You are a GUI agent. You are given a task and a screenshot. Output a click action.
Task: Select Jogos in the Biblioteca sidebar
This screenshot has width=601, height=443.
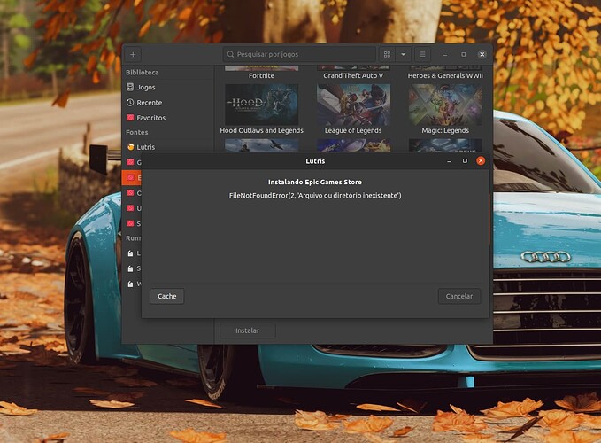point(167,87)
